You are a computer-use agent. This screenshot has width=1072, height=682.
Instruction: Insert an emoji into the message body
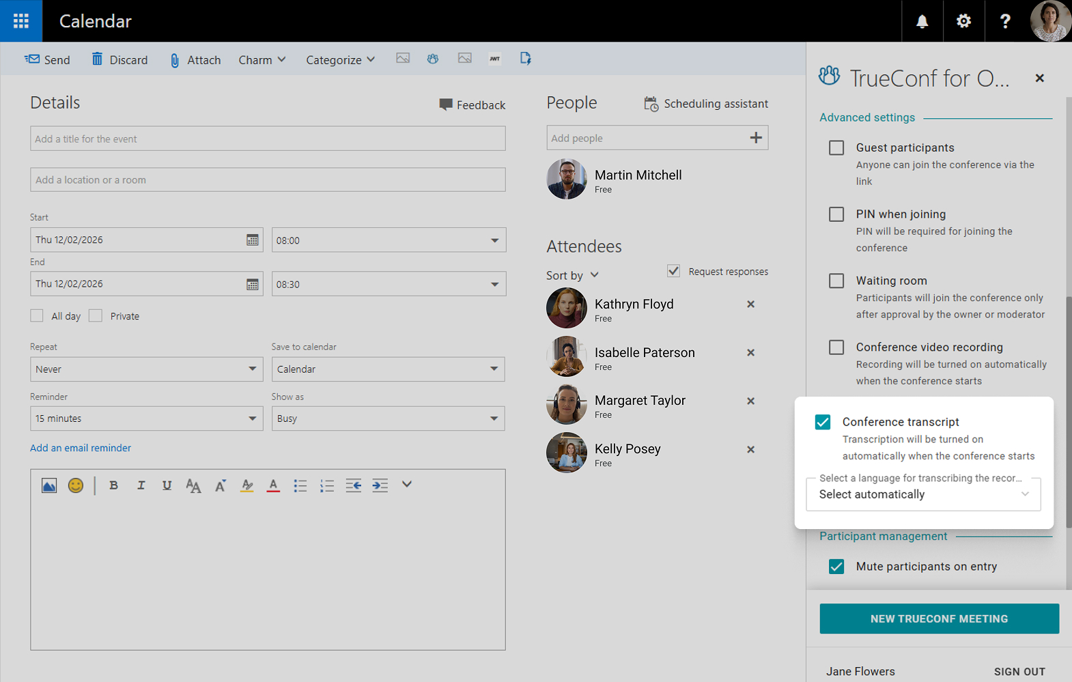click(x=76, y=485)
